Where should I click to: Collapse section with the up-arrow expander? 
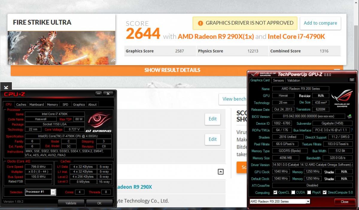coord(220,172)
